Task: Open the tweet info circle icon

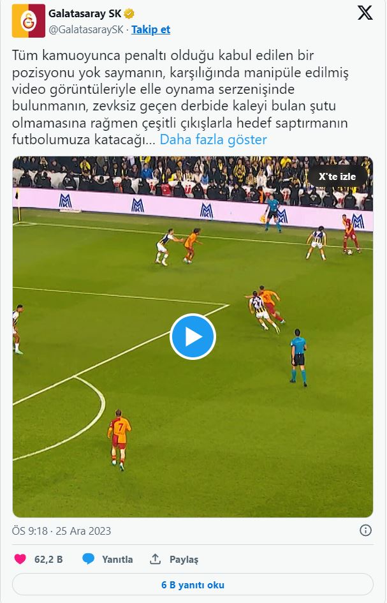Action: click(365, 531)
